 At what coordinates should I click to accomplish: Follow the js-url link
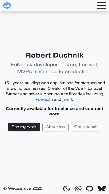click(x=67, y=99)
